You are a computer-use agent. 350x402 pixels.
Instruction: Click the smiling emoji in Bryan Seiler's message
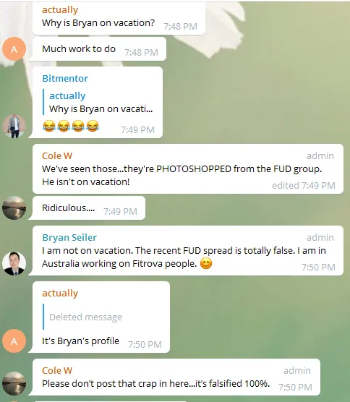[x=206, y=264]
